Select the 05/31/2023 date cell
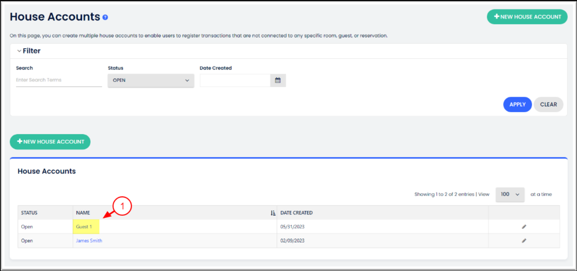This screenshot has height=271, width=577. [x=383, y=227]
